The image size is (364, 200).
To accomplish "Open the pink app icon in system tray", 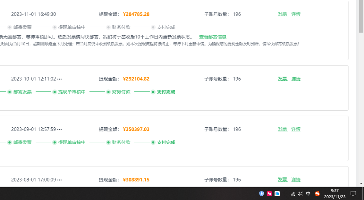I will click(269, 194).
